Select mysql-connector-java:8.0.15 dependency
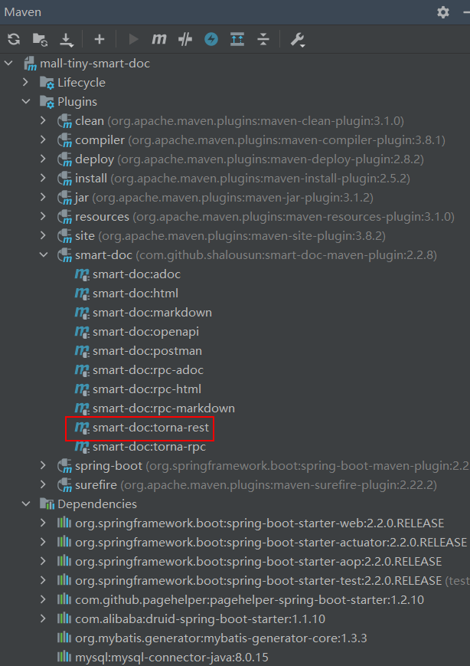Screen dimensions: 470x666 click(171, 658)
